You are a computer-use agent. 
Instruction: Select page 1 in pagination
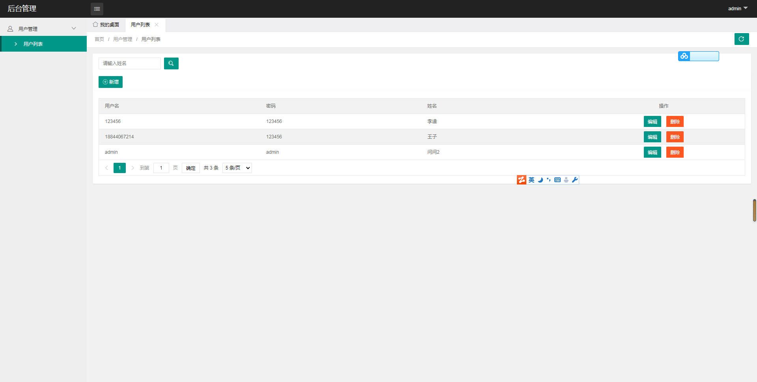point(119,168)
